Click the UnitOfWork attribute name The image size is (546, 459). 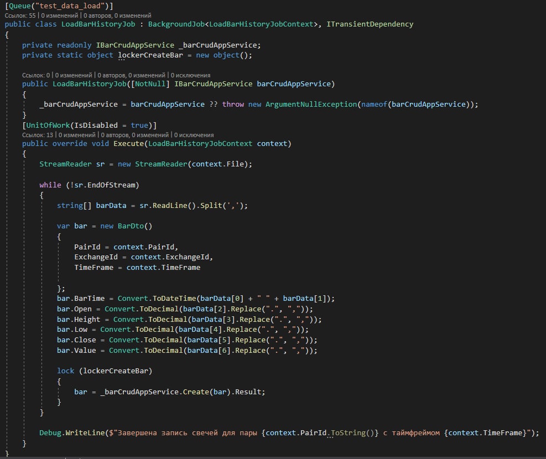[x=48, y=126]
